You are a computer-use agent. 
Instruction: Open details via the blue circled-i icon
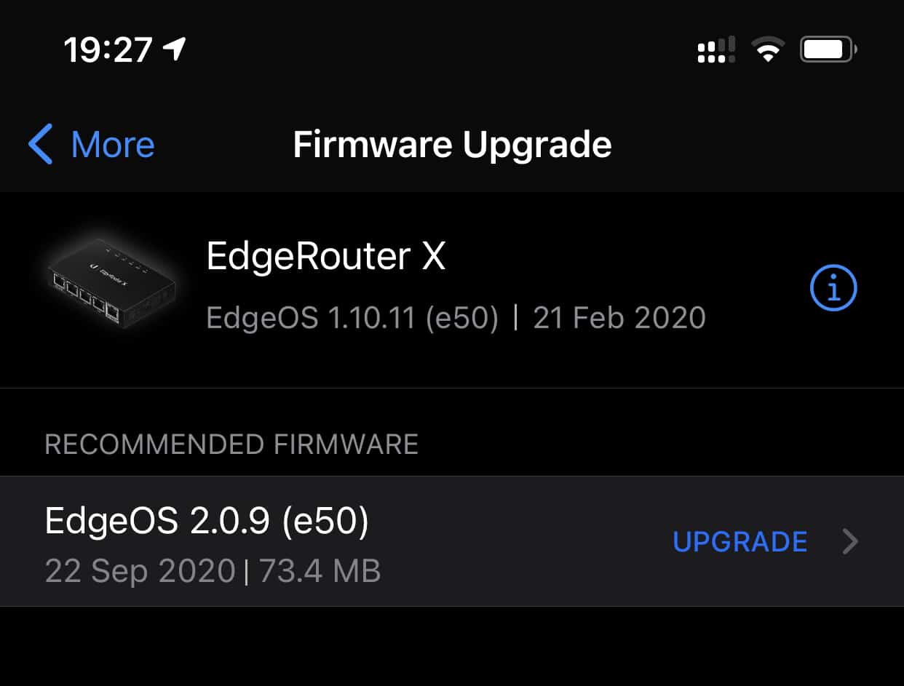click(x=834, y=287)
